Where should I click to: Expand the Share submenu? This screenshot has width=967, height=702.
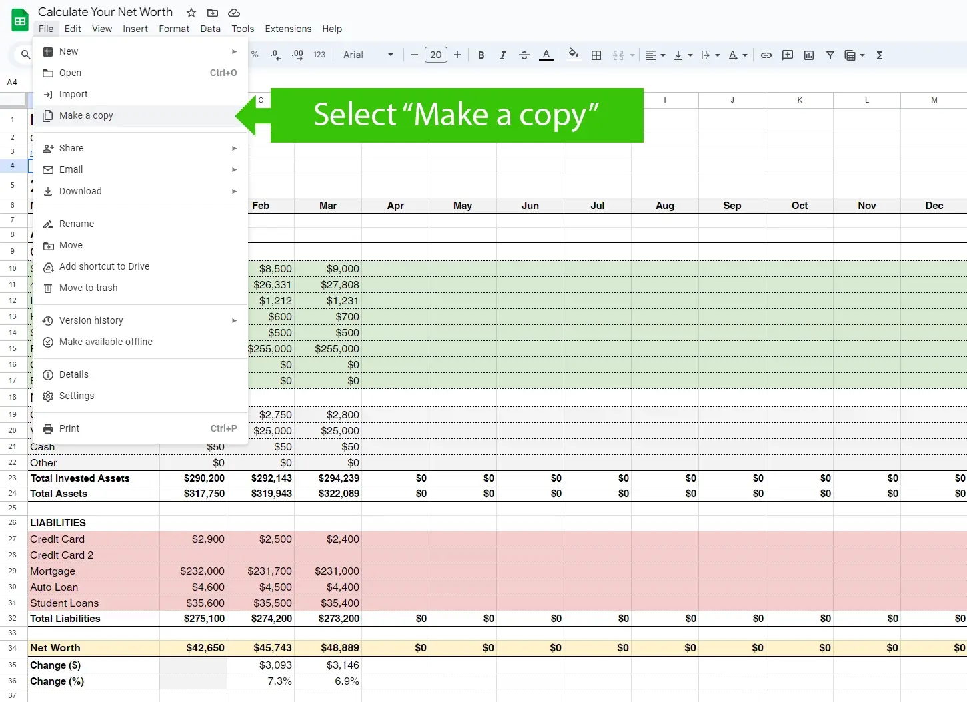[140, 148]
